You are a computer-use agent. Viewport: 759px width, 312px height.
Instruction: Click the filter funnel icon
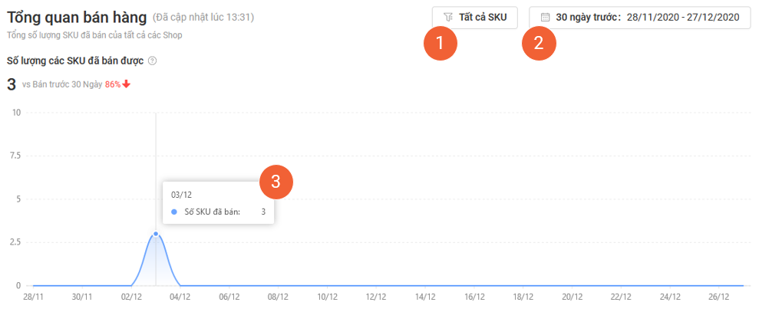pyautogui.click(x=448, y=17)
